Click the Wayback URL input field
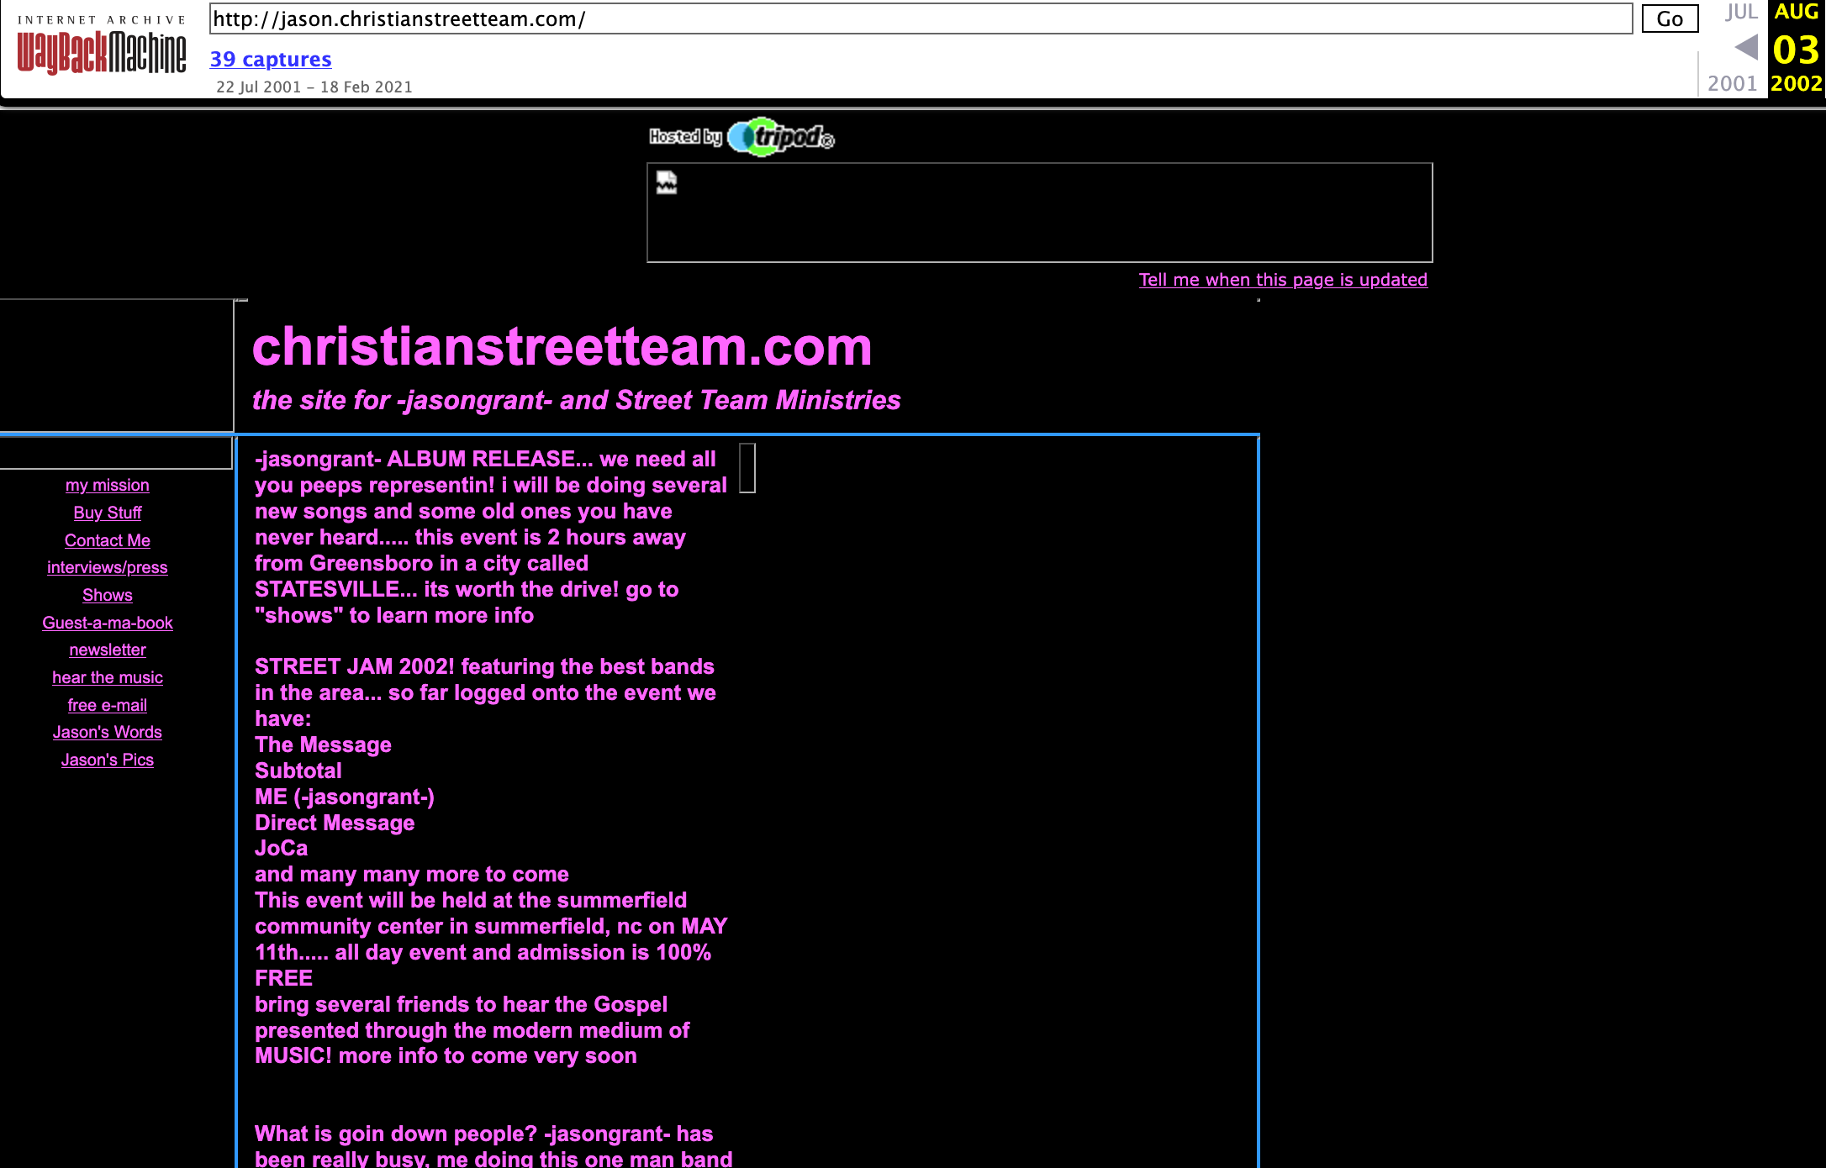The width and height of the screenshot is (1826, 1168). coord(921,19)
